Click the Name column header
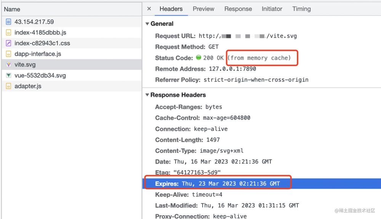 pos(72,9)
